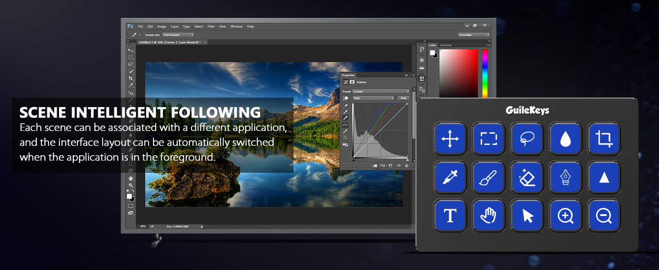Open the Filter menu
Screen dimensions: 659x270
pos(211,27)
